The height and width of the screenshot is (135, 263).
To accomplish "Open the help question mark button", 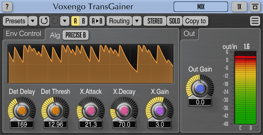I will coord(7,7).
